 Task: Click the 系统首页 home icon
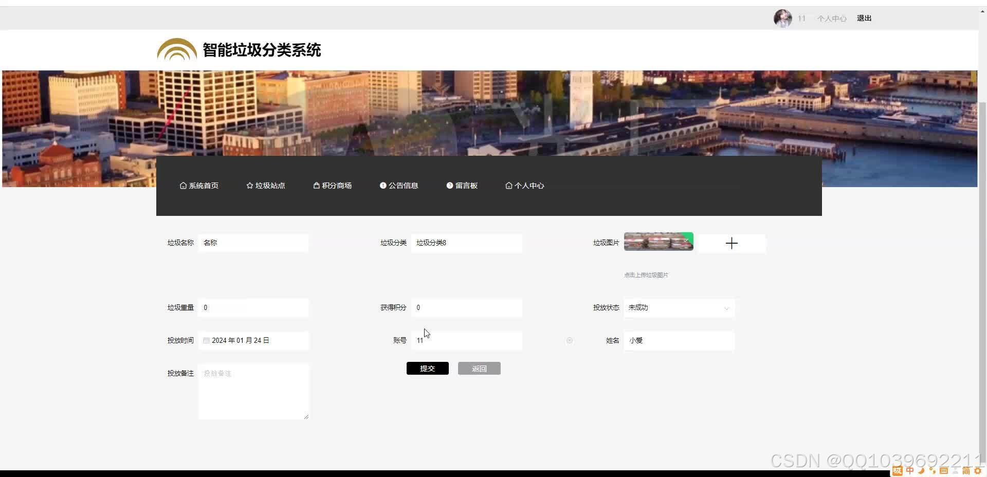click(184, 186)
